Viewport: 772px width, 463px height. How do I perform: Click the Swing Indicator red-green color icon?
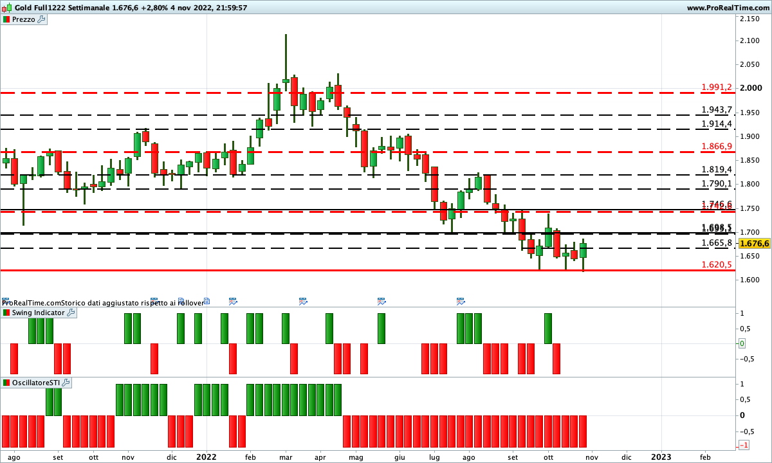(6, 313)
